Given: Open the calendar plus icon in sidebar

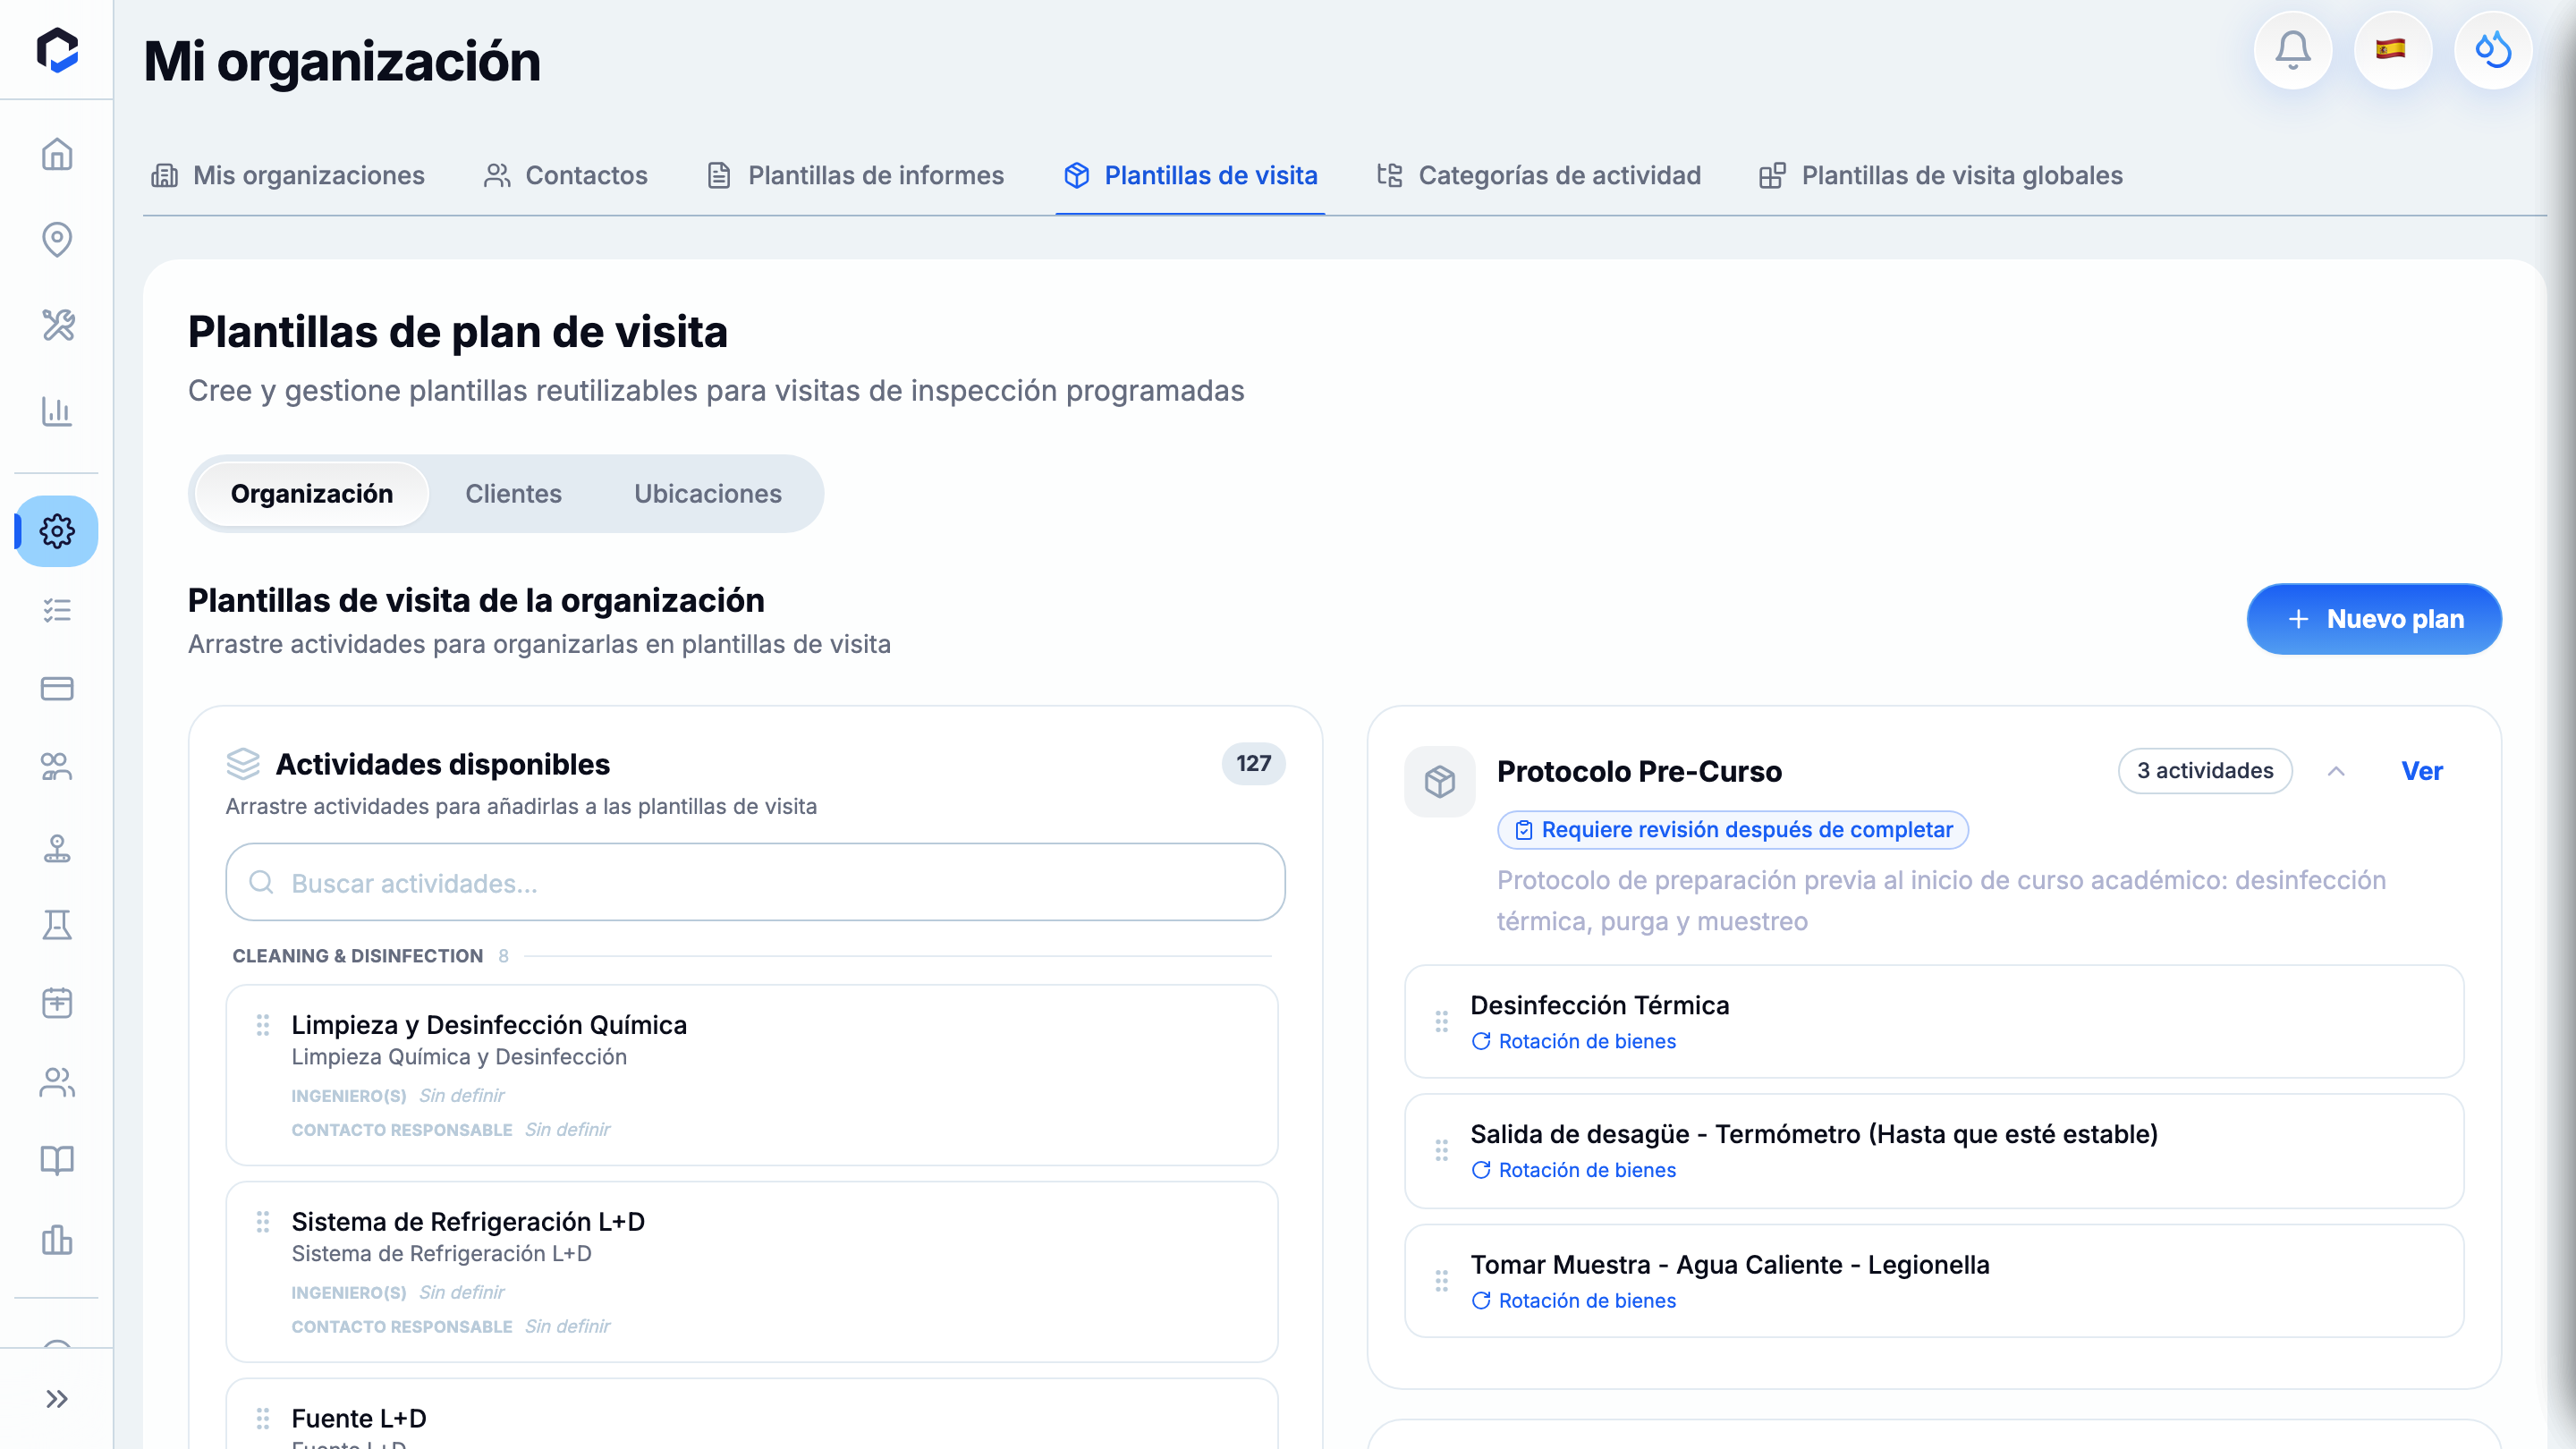Looking at the screenshot, I should point(57,1002).
